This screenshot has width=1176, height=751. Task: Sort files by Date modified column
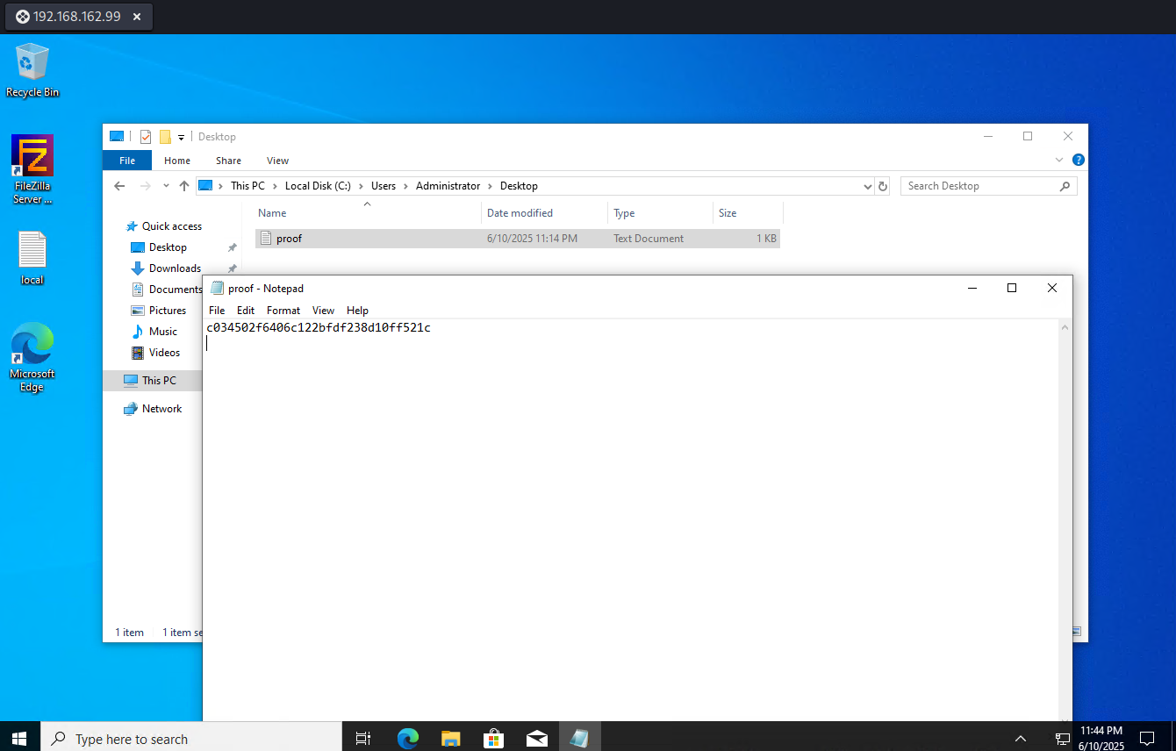point(520,213)
